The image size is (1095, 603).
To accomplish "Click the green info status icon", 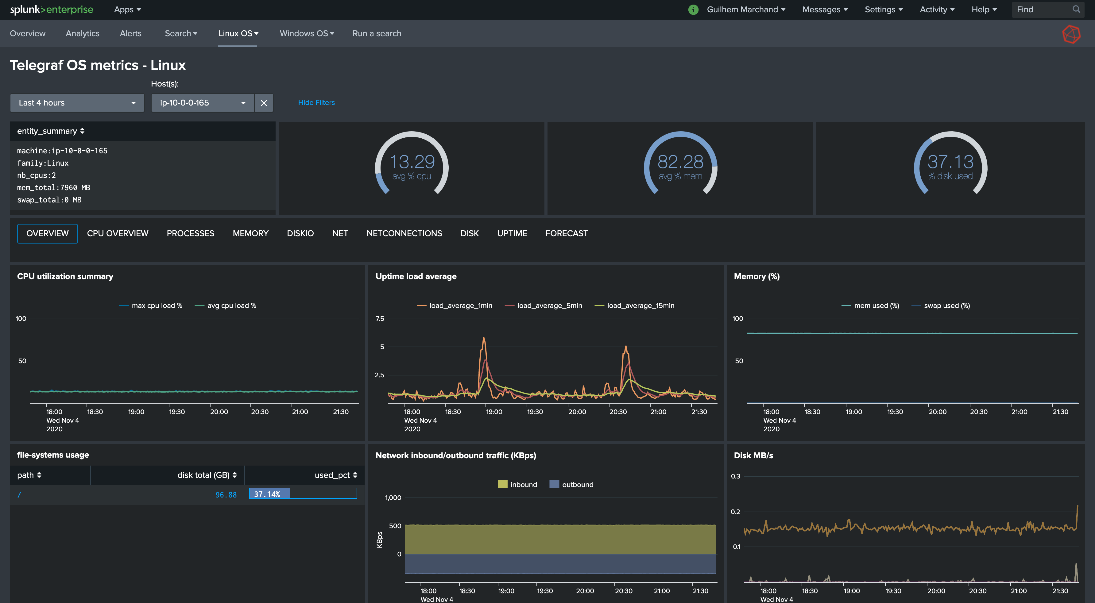I will (x=693, y=10).
